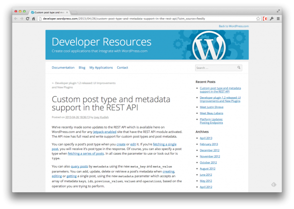Click the Recent Posts heading
294x209 pixels.
coord(205,82)
